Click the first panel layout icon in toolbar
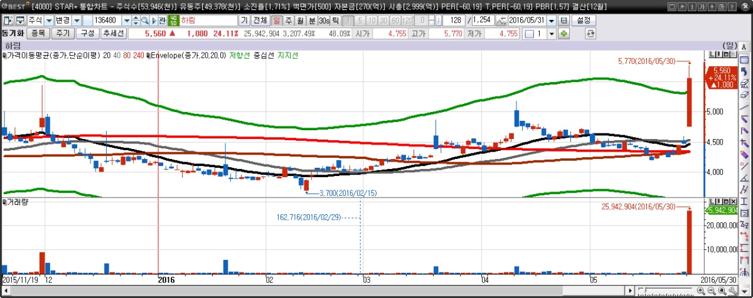This screenshot has width=753, height=298. [x=7, y=20]
